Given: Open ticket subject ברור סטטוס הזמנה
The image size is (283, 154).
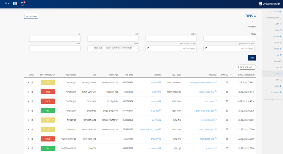Looking at the screenshot, I should pos(207,139).
